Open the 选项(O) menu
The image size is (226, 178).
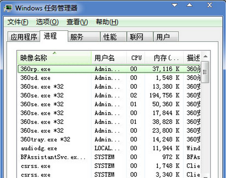pos(47,22)
